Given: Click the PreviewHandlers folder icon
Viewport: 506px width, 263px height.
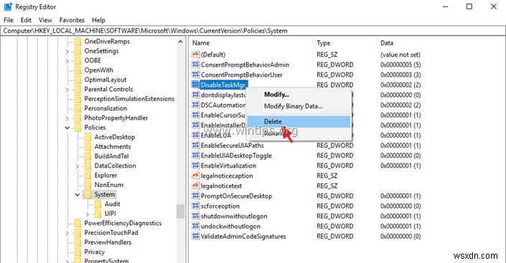Looking at the screenshot, I should (x=78, y=242).
